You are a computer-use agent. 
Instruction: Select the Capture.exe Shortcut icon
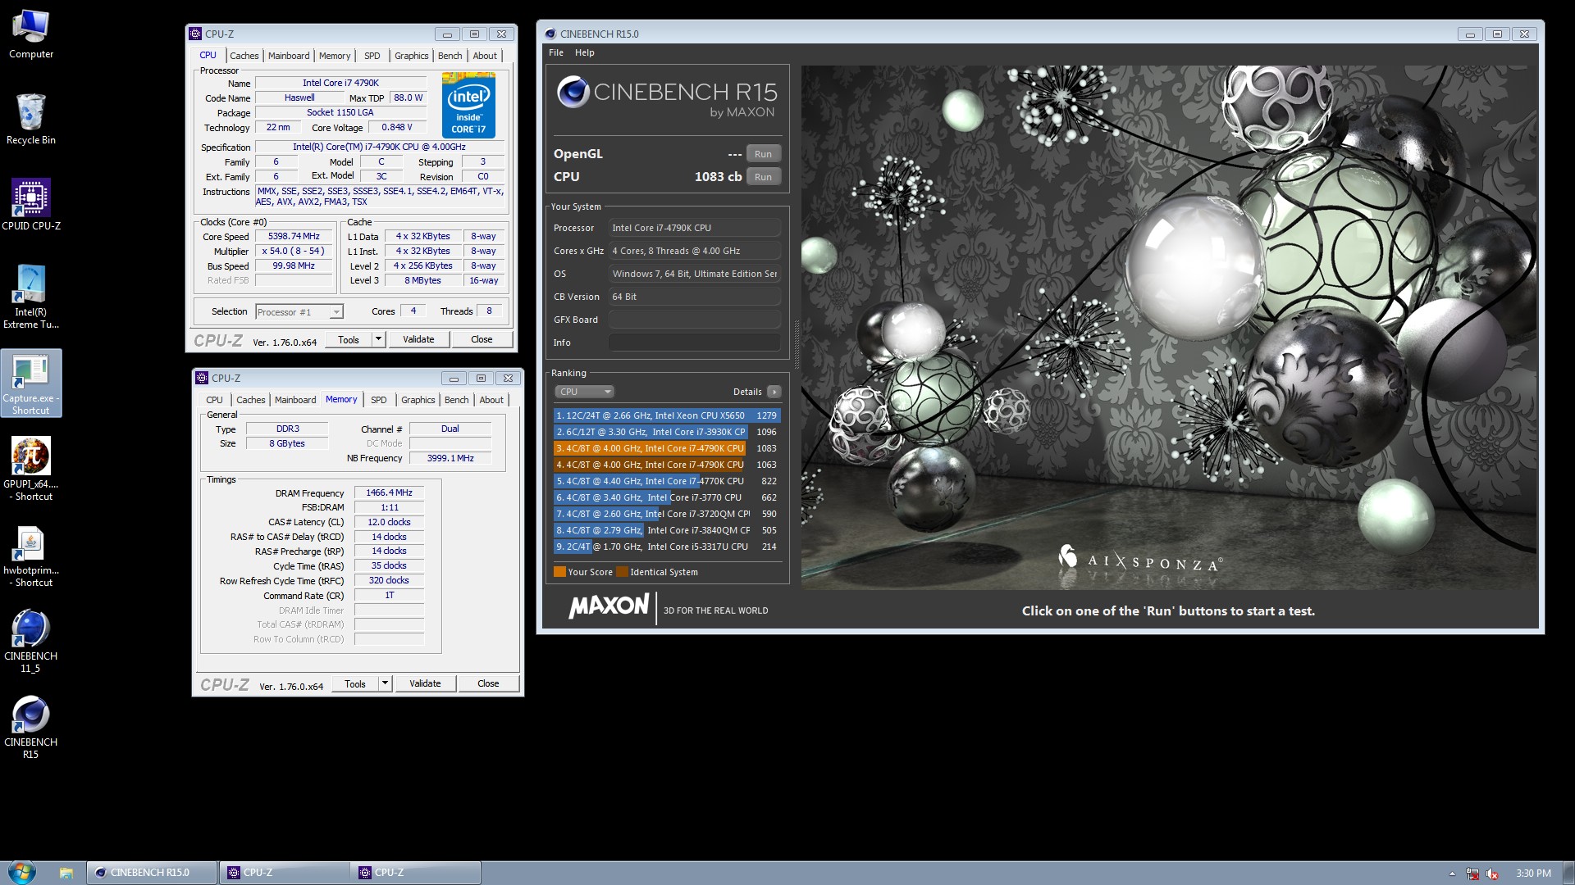tap(30, 383)
